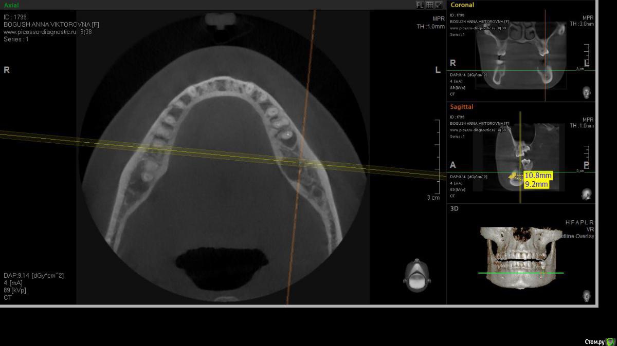Click the 9.2mm measurement label
This screenshot has width=617, height=346.
[x=536, y=184]
